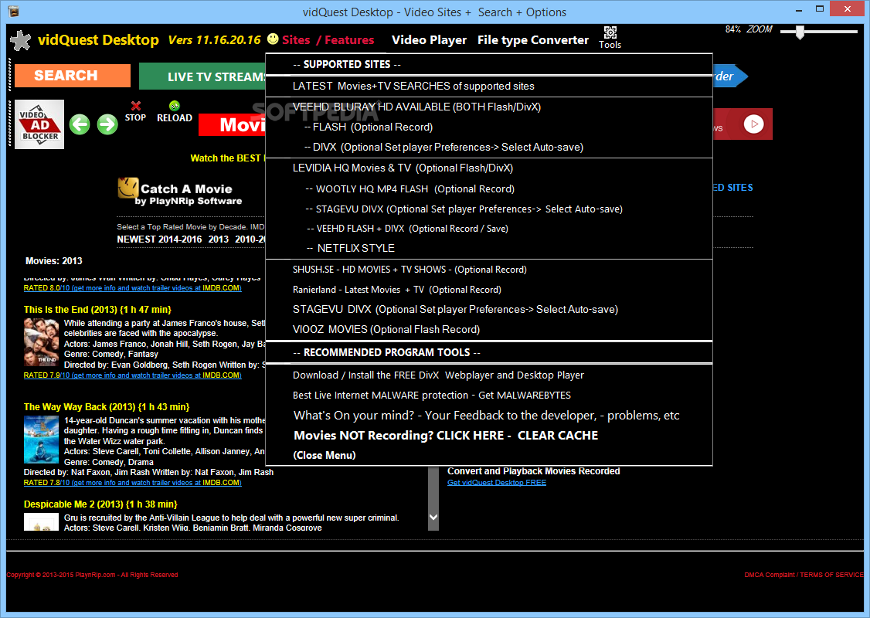
Task: Open IMDB link RATED 8.0/10
Action: [132, 288]
